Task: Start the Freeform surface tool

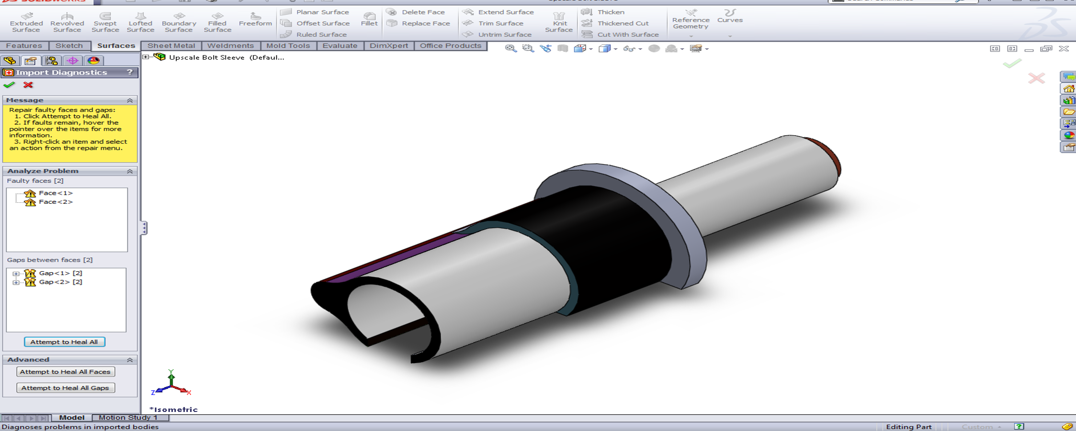Action: (x=255, y=20)
